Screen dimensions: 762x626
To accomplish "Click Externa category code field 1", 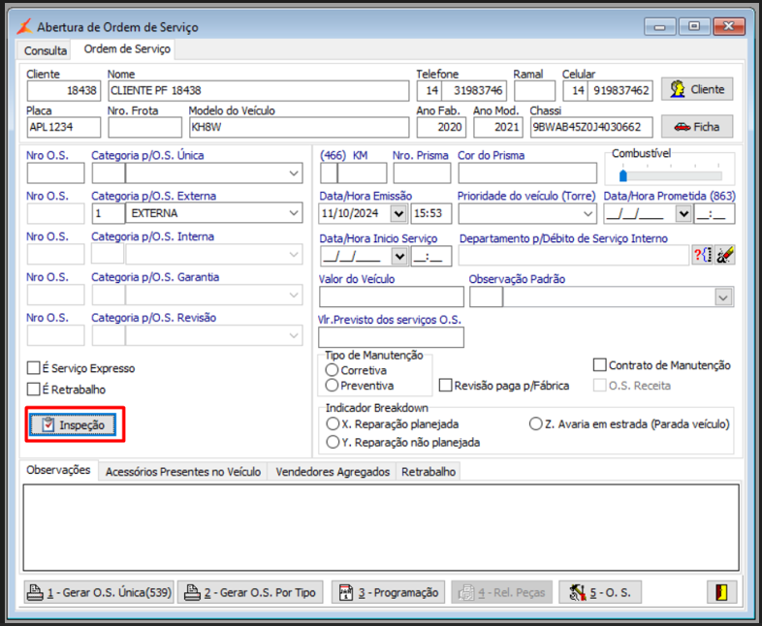I will click(108, 214).
